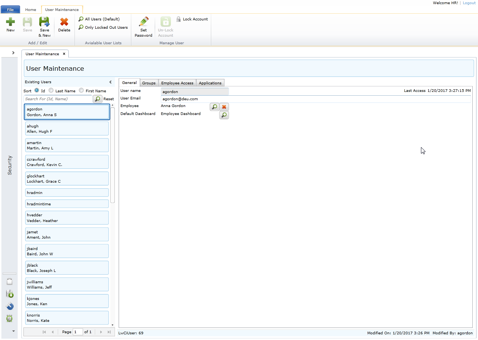Image resolution: width=478 pixels, height=340 pixels.
Task: Click the Last Access timestamp text
Action: pyautogui.click(x=437, y=91)
